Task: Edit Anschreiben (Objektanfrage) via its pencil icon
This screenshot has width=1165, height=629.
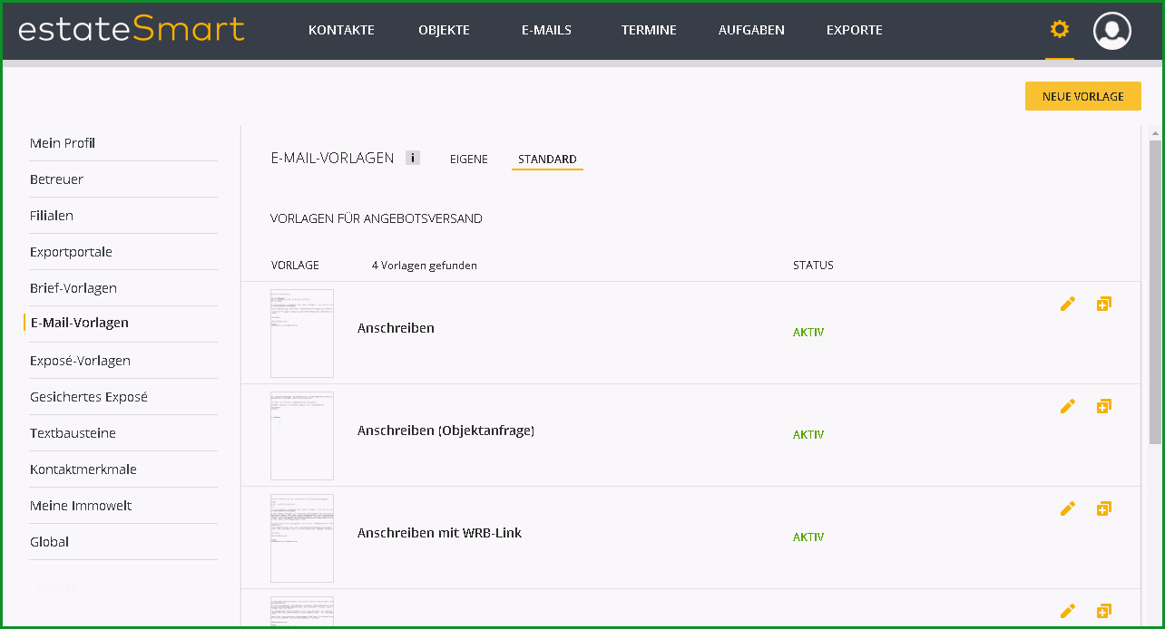Action: 1068,407
